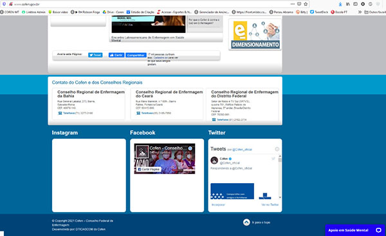386x236 pixels.
Task: Click the Cofen avatar in tweet
Action: click(214, 161)
